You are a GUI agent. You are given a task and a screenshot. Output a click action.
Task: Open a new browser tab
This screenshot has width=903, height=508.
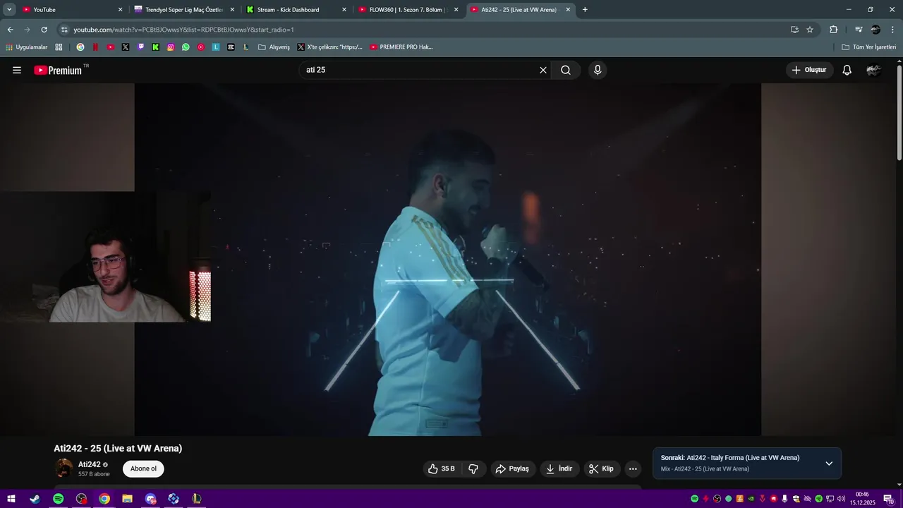(585, 10)
